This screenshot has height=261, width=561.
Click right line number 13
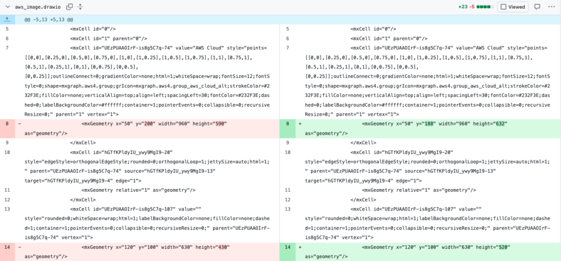tap(287, 209)
